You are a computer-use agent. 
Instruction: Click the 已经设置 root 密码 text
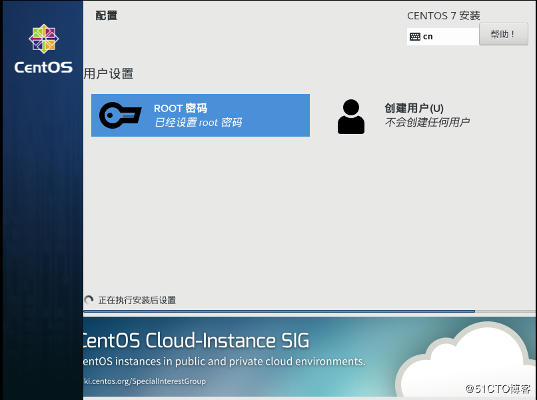pos(199,123)
